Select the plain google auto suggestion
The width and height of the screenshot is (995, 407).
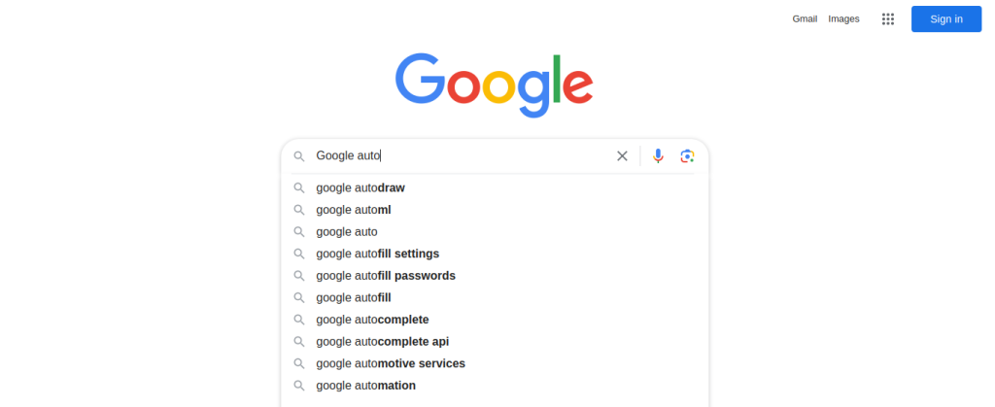click(495, 232)
